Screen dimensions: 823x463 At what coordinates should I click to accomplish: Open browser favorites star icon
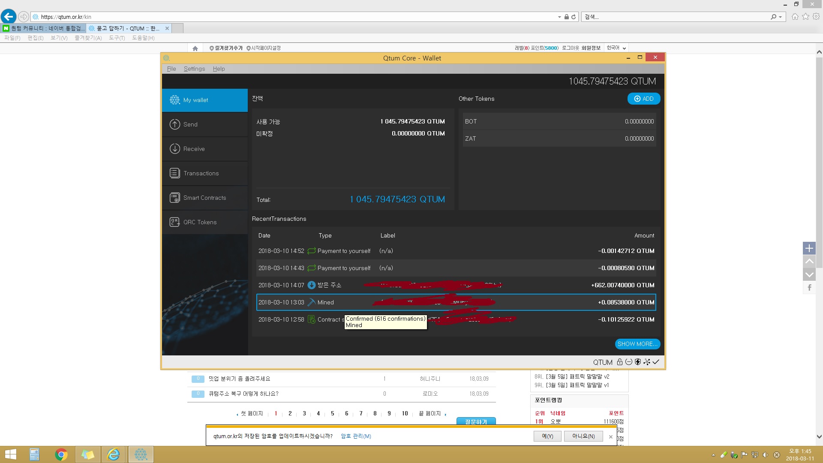pos(806,17)
